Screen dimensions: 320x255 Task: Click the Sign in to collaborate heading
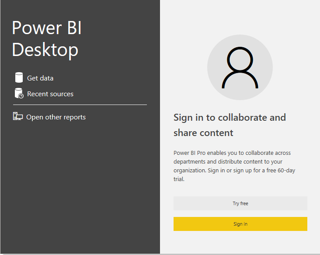click(230, 118)
